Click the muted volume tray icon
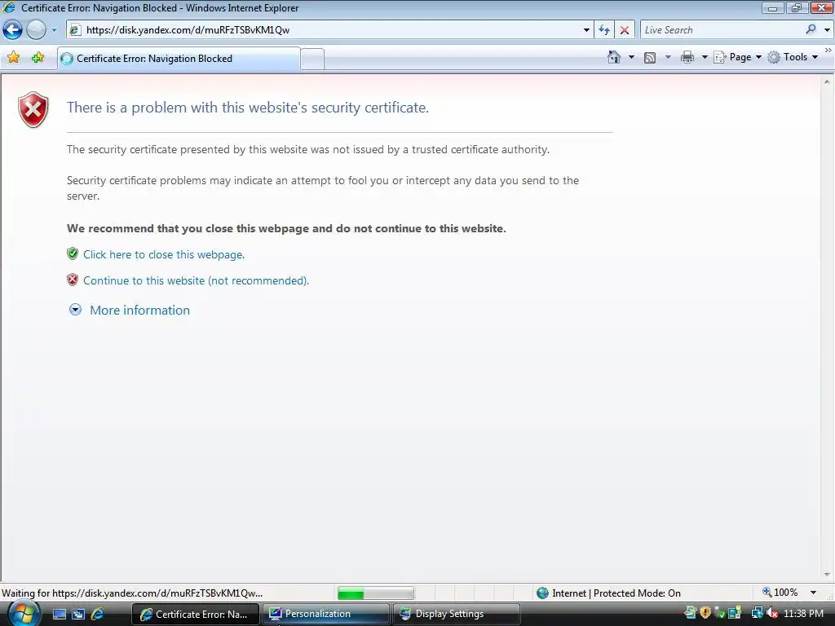 772,613
